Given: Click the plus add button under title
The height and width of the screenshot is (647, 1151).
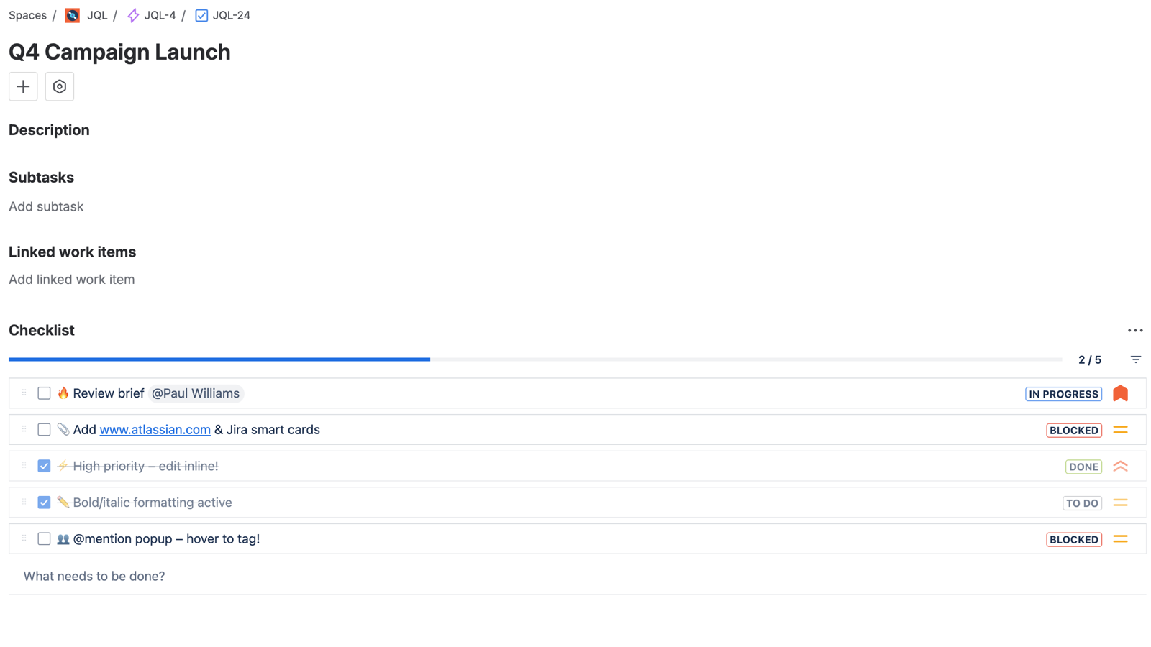Looking at the screenshot, I should 23,86.
